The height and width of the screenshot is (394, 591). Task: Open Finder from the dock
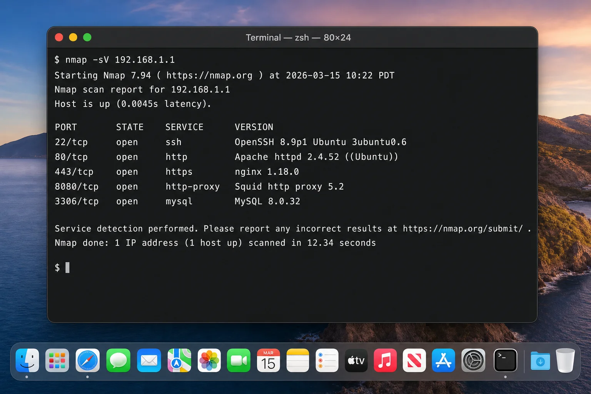tap(27, 361)
